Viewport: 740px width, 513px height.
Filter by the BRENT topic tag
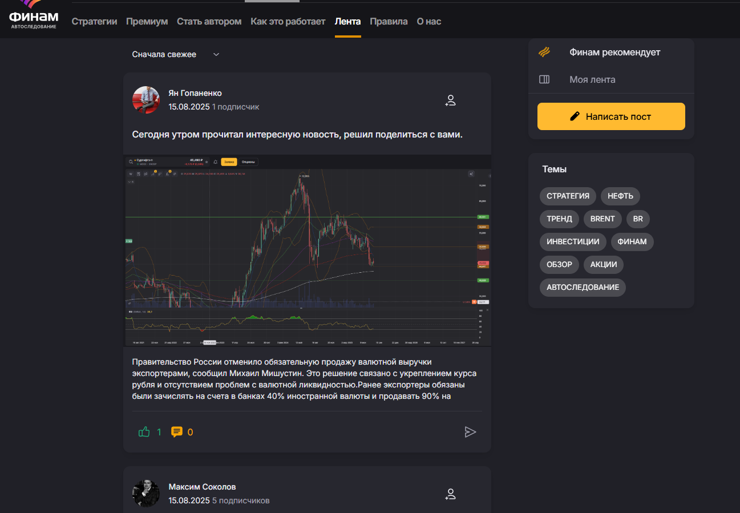click(602, 219)
